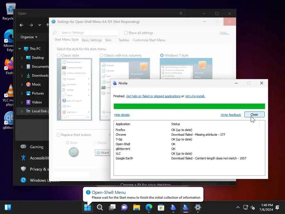Open Settings gear on taskbar
The height and width of the screenshot is (214, 285).
pos(198,207)
